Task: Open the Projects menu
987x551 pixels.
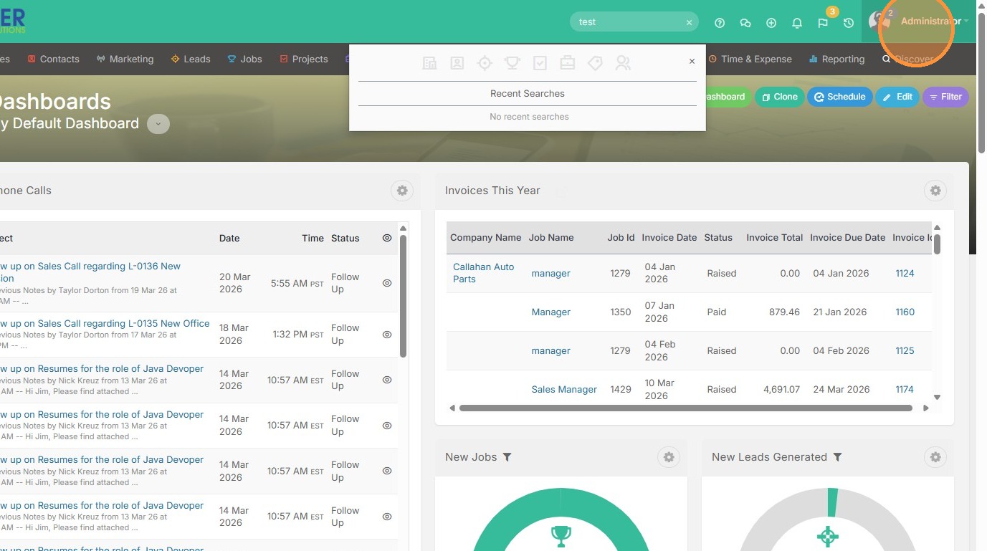Action: (x=304, y=59)
